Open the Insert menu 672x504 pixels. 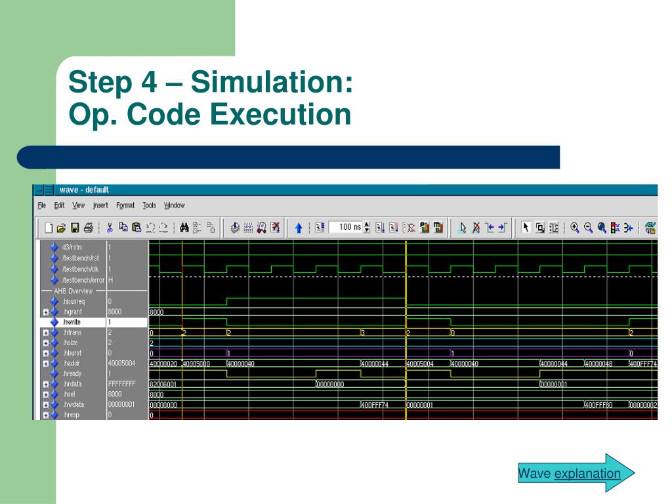point(100,205)
